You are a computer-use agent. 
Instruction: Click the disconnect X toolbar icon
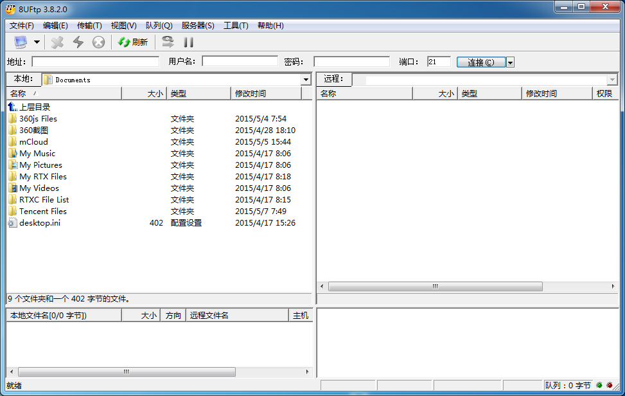(58, 42)
